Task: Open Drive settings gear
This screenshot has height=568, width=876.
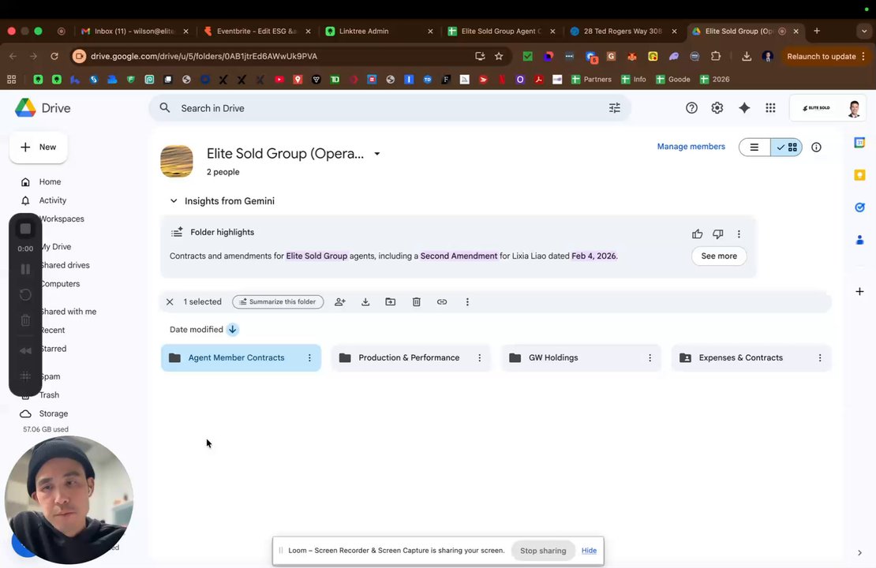Action: tap(717, 108)
